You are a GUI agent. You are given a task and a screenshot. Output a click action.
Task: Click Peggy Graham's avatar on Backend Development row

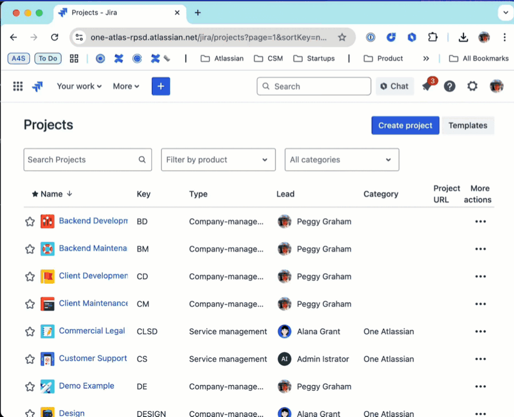[284, 221]
